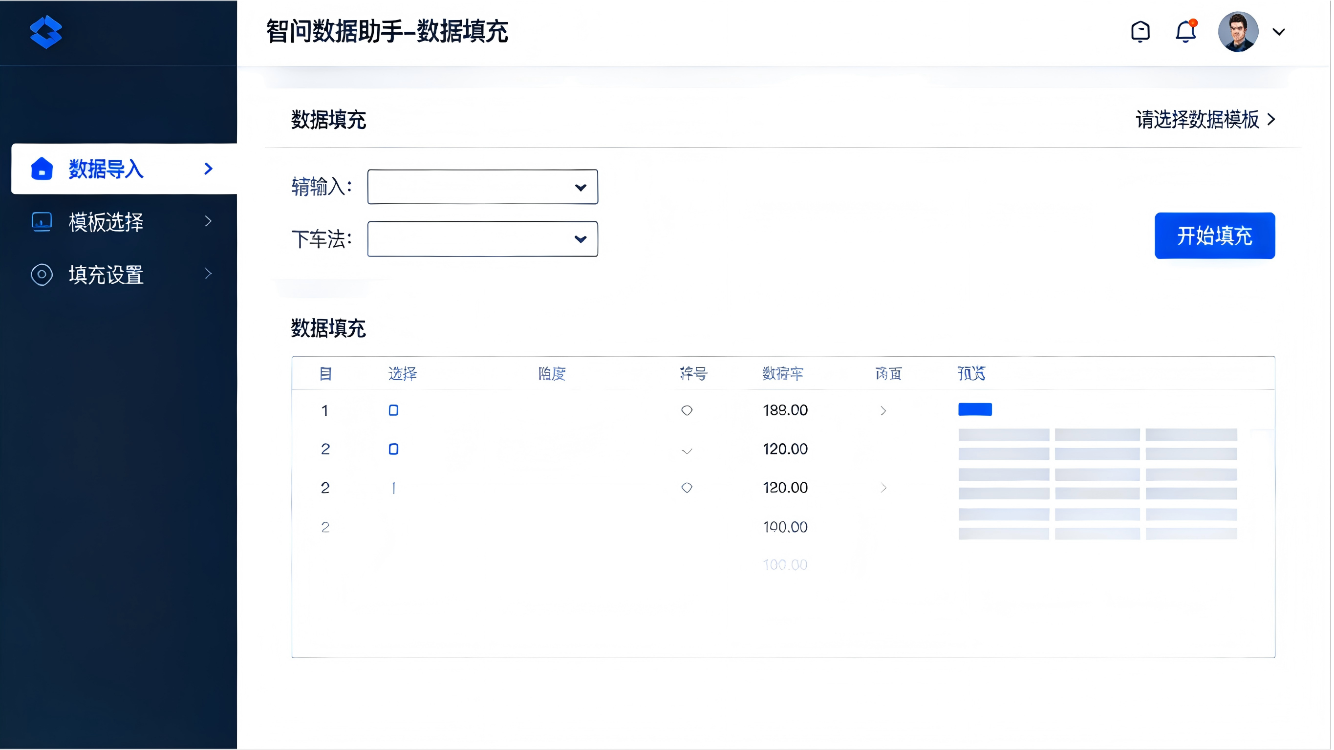This screenshot has height=750, width=1334.
Task: Click the monitor icon beside 模板选择
Action: pyautogui.click(x=42, y=222)
